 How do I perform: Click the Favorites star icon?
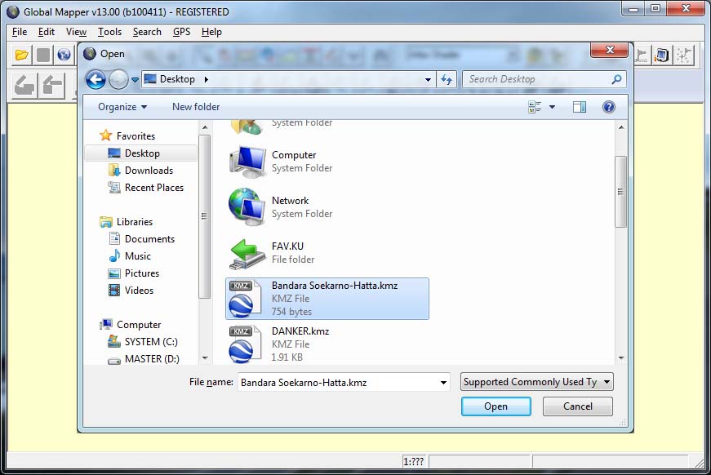pos(105,135)
